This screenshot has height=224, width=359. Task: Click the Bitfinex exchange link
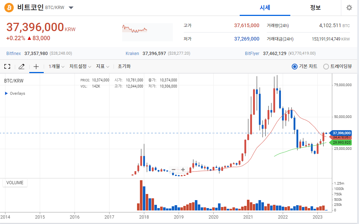[x=13, y=54]
